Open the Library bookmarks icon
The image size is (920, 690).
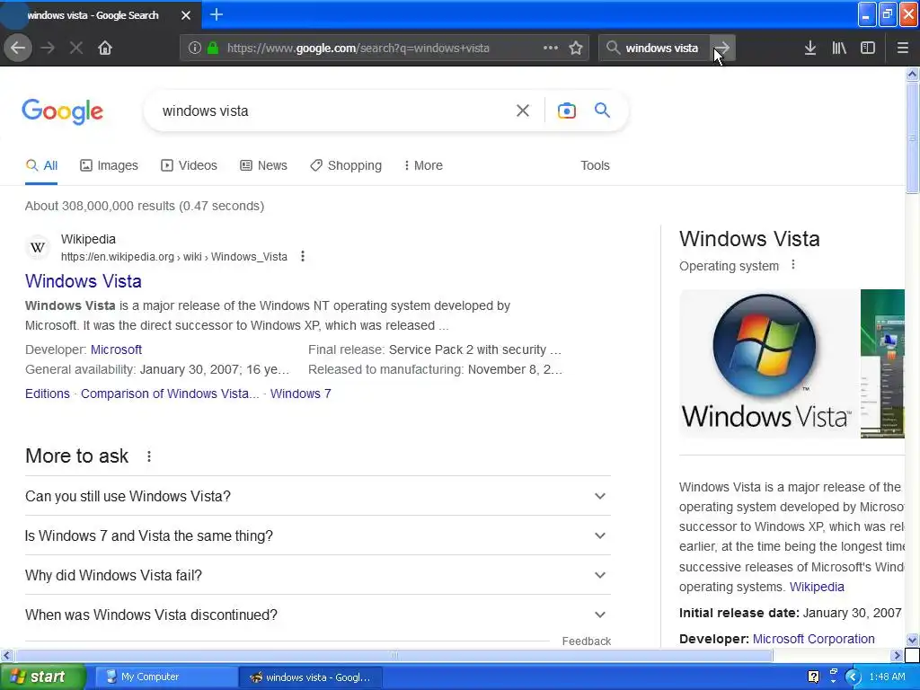coord(839,49)
